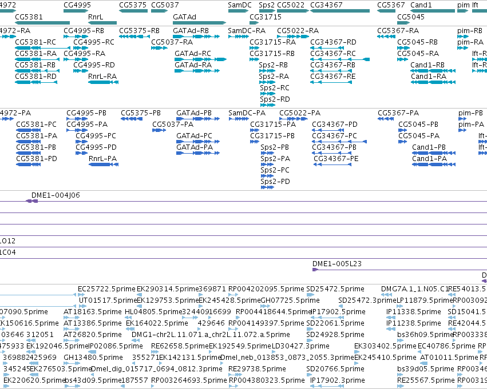487x389 pixels.
Task: Click the CG34367-RC transcript label
Action: tap(333, 54)
